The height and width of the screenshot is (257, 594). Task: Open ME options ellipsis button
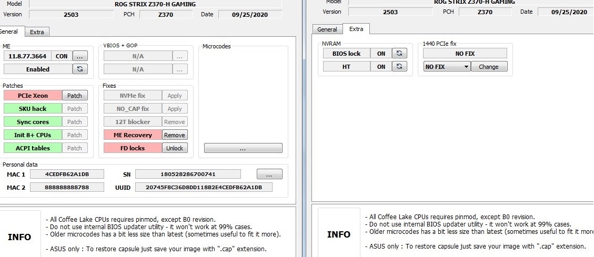[80, 56]
